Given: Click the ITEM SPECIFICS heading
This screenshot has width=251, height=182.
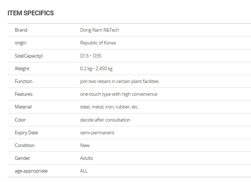Looking at the screenshot, I should [x=31, y=13].
